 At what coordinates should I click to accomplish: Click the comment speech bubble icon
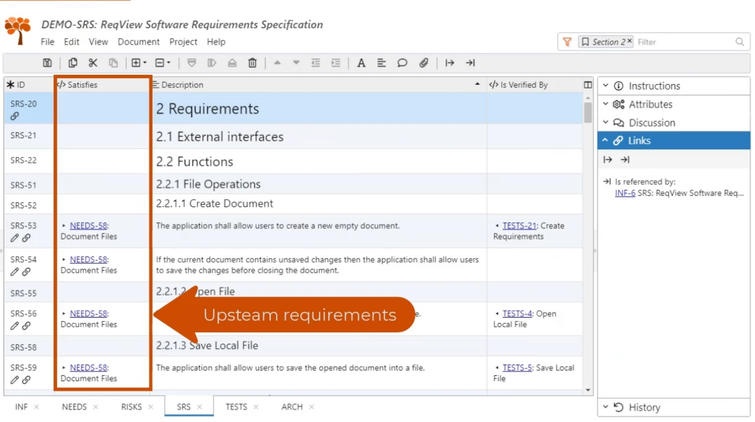pos(403,63)
